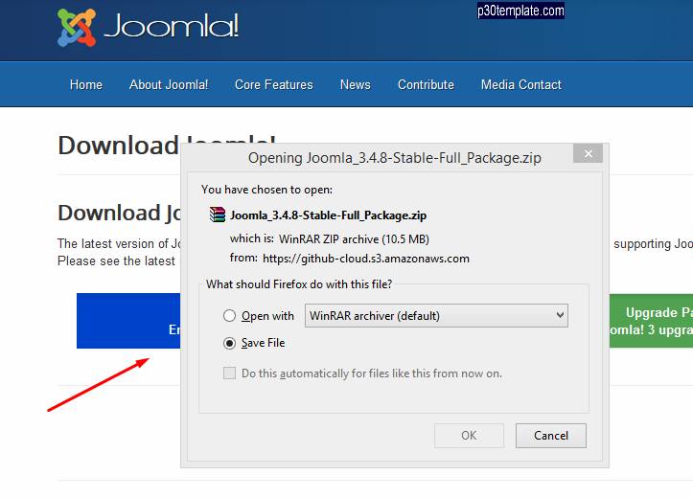Open Media Contact navigation link
Screen dimensions: 693x498
click(x=521, y=84)
